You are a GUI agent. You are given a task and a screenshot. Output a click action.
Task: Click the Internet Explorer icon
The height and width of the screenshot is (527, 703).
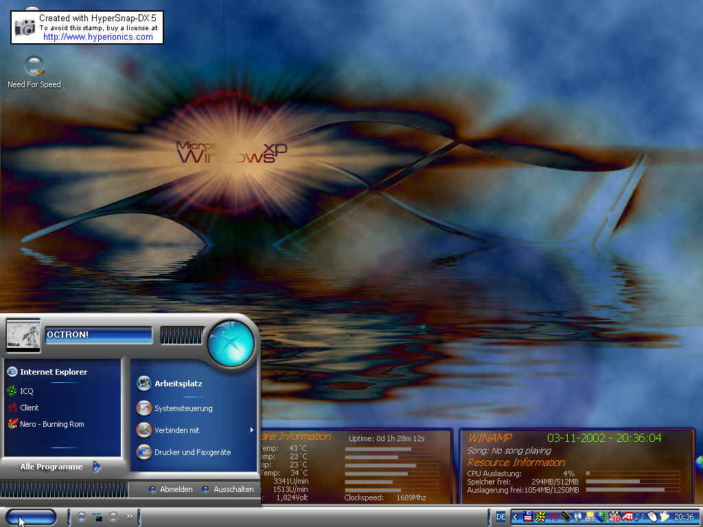pos(12,371)
